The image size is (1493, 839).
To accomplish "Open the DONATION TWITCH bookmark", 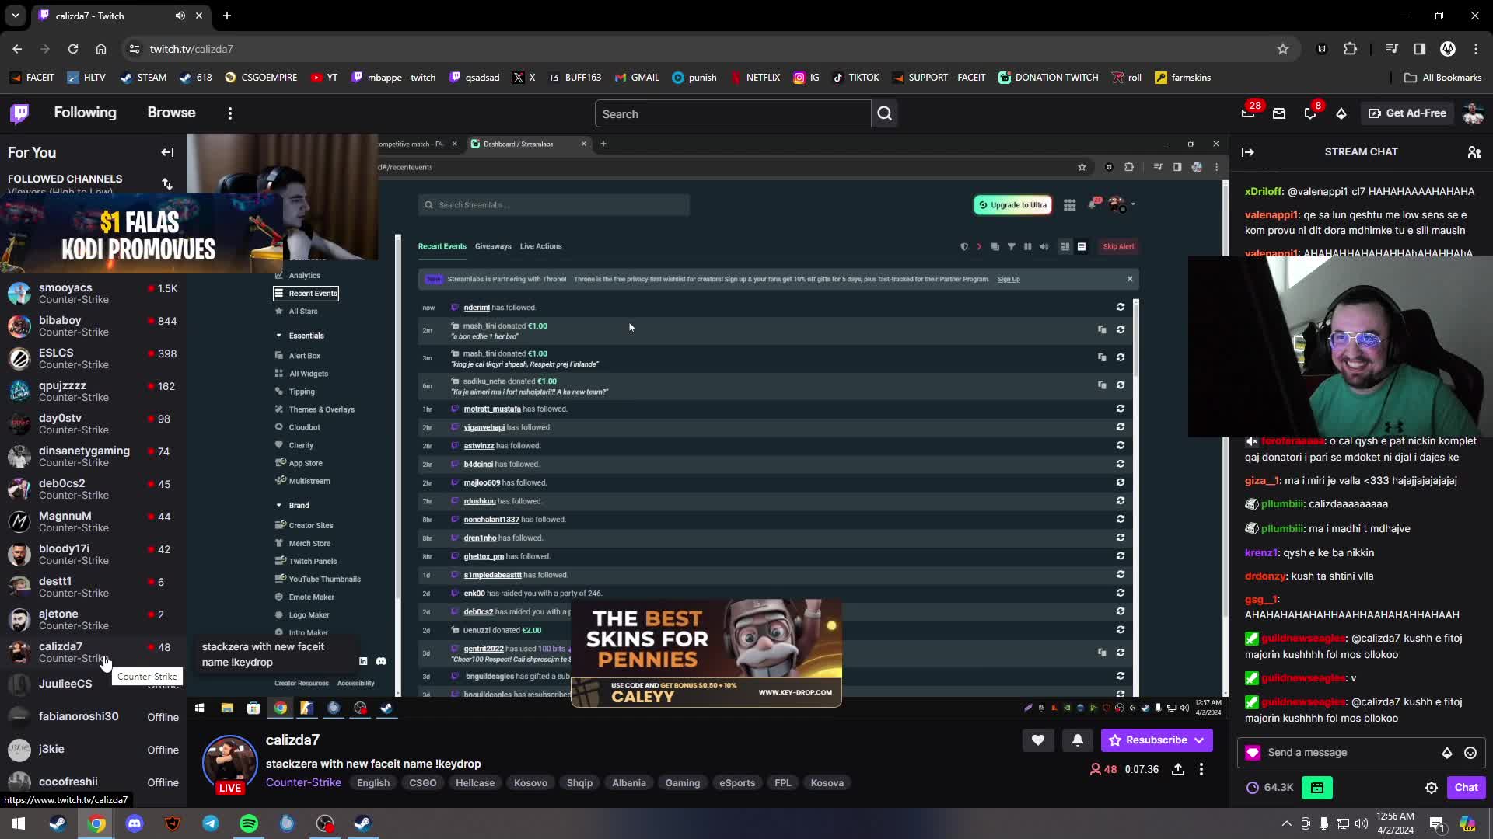I will click(1048, 78).
